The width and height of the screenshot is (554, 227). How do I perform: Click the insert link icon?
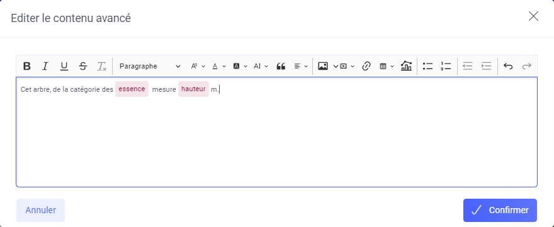(x=366, y=66)
